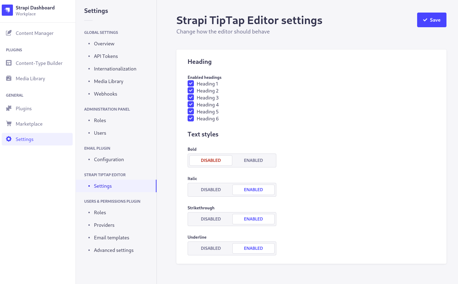The width and height of the screenshot is (458, 284).
Task: Click the 'EMAIL PLUGIN' section label
Action: (97, 148)
